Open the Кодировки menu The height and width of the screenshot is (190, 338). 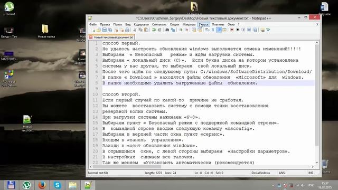click(141, 24)
